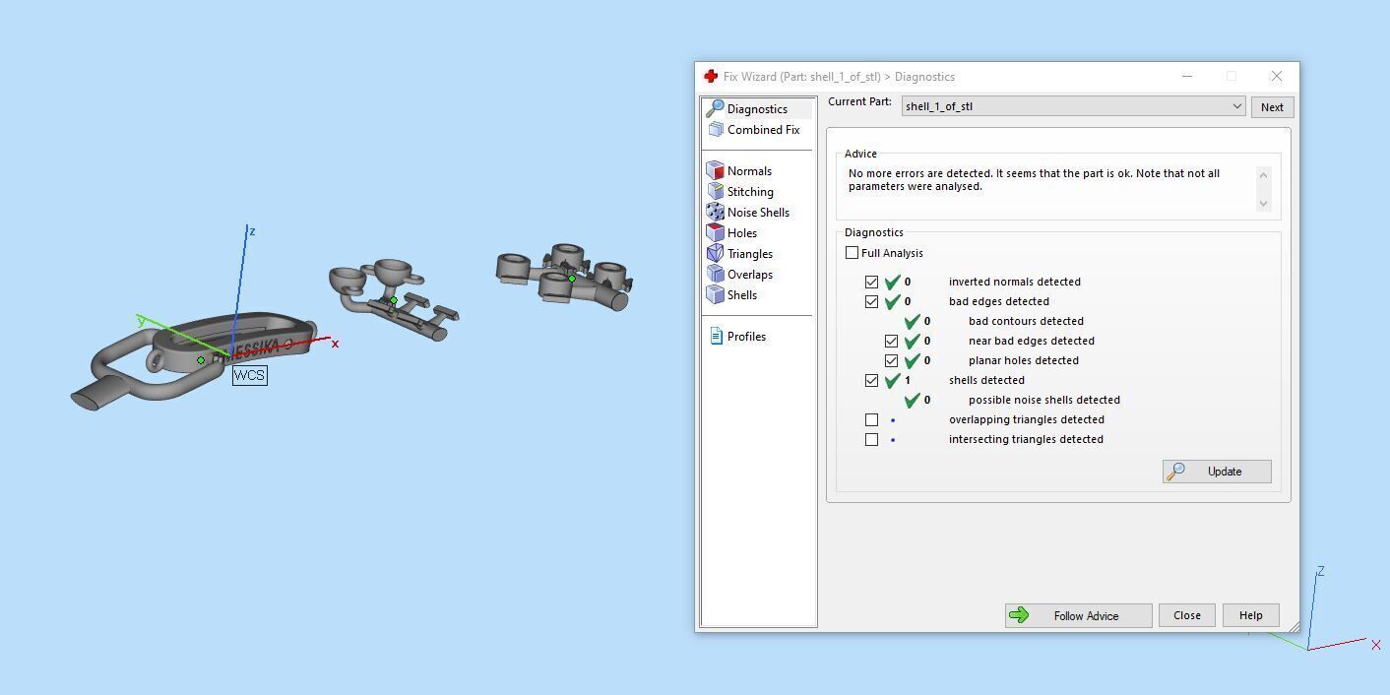The height and width of the screenshot is (695, 1390).
Task: Open the Profiles page icon
Action: [x=716, y=337]
